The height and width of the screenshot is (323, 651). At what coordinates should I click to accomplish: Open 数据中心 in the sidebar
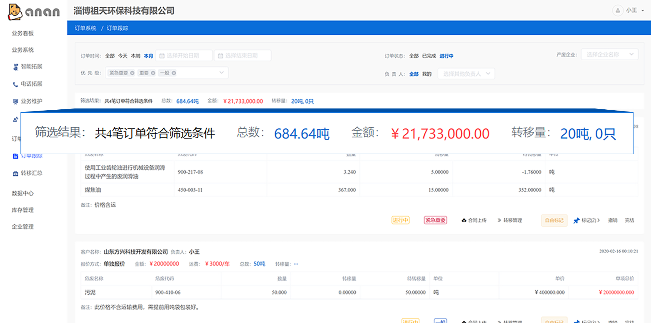23,193
